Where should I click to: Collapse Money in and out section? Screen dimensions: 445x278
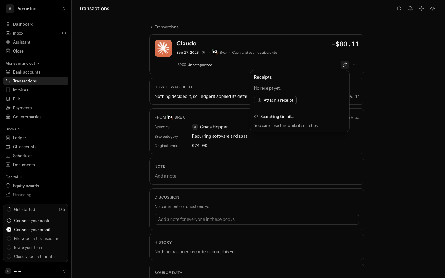click(23, 63)
